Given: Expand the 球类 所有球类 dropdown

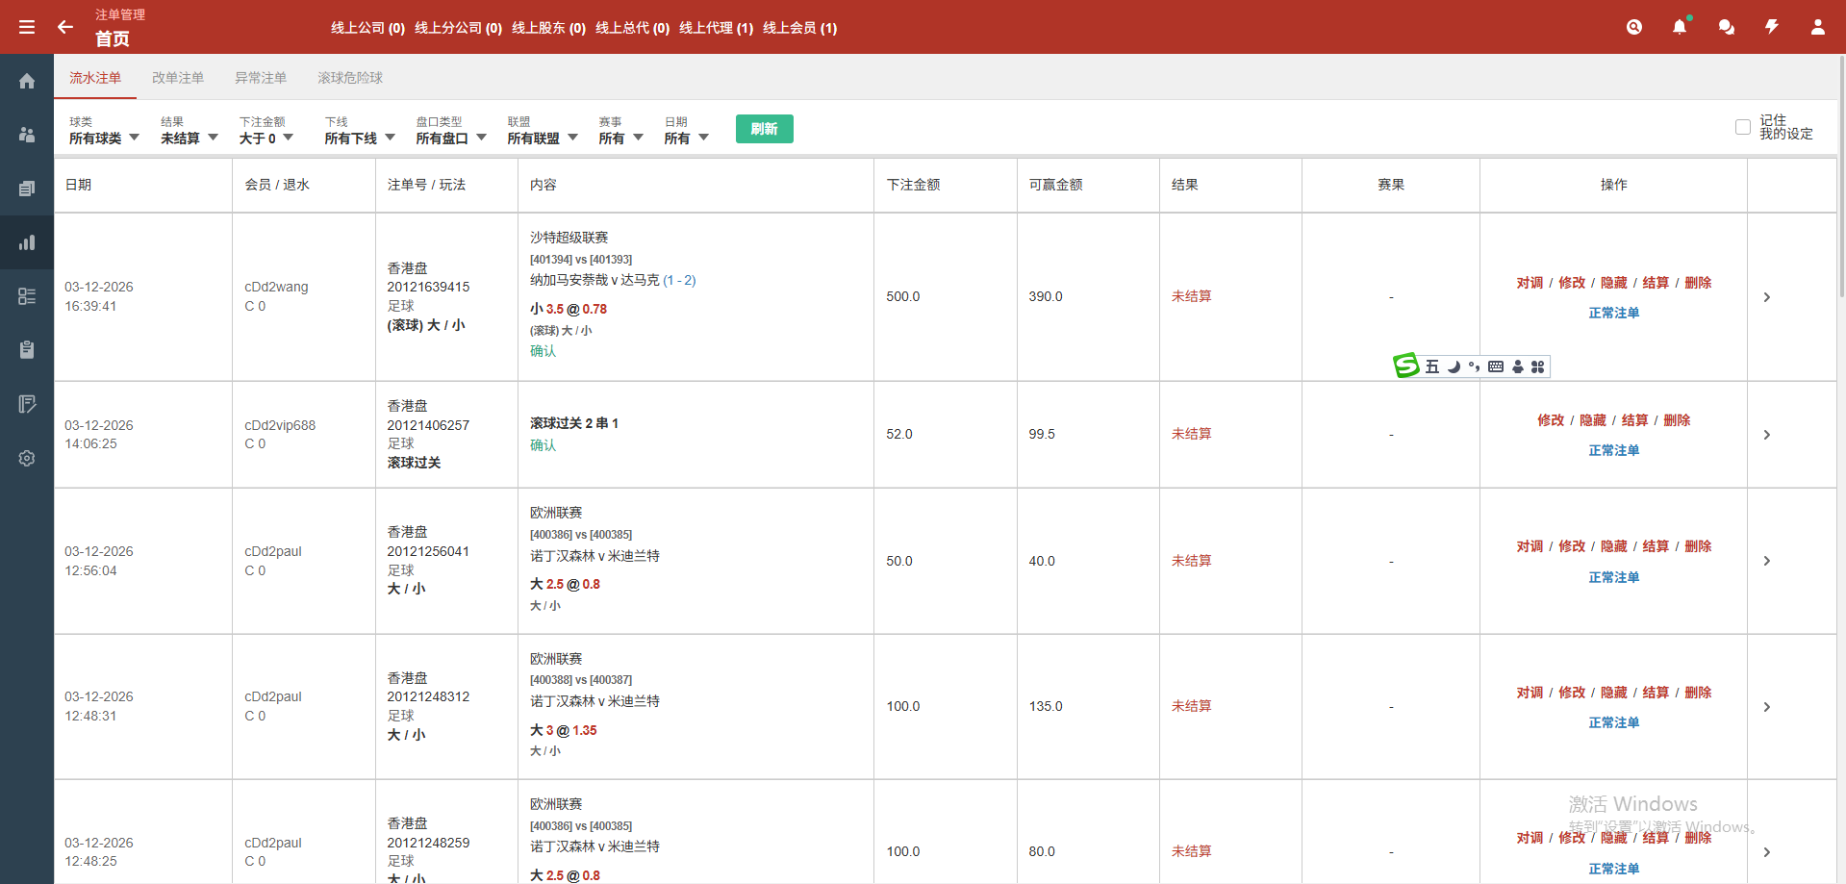Looking at the screenshot, I should (104, 139).
